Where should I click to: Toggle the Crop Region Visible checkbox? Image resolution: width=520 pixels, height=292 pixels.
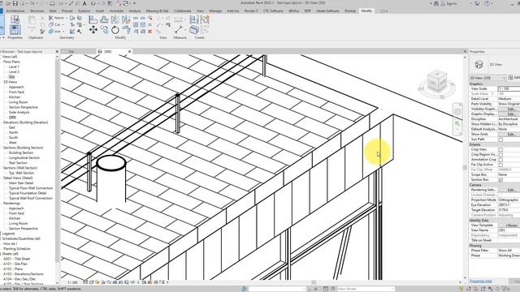(x=500, y=155)
